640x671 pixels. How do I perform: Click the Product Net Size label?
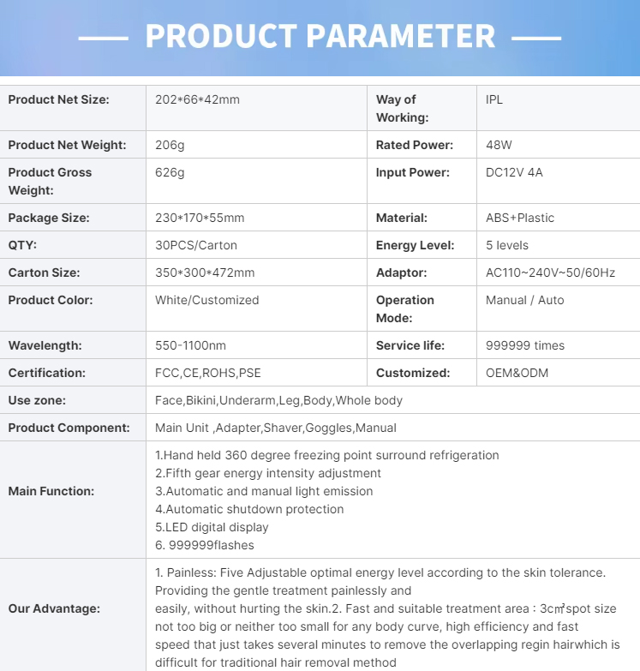pos(58,99)
